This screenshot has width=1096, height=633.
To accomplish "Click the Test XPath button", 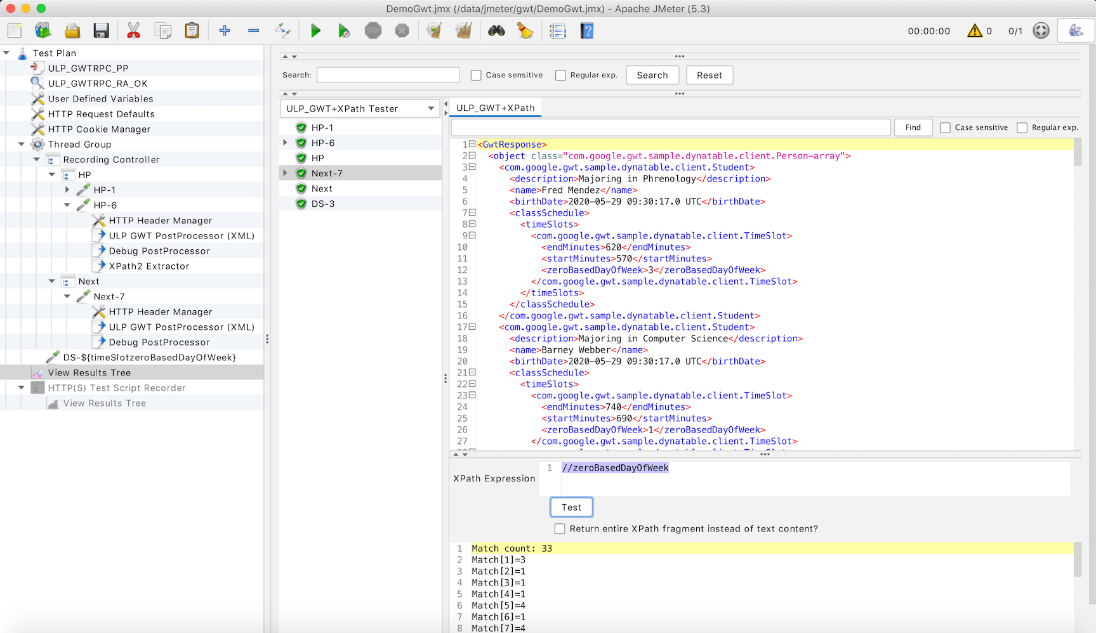I will pyautogui.click(x=571, y=507).
